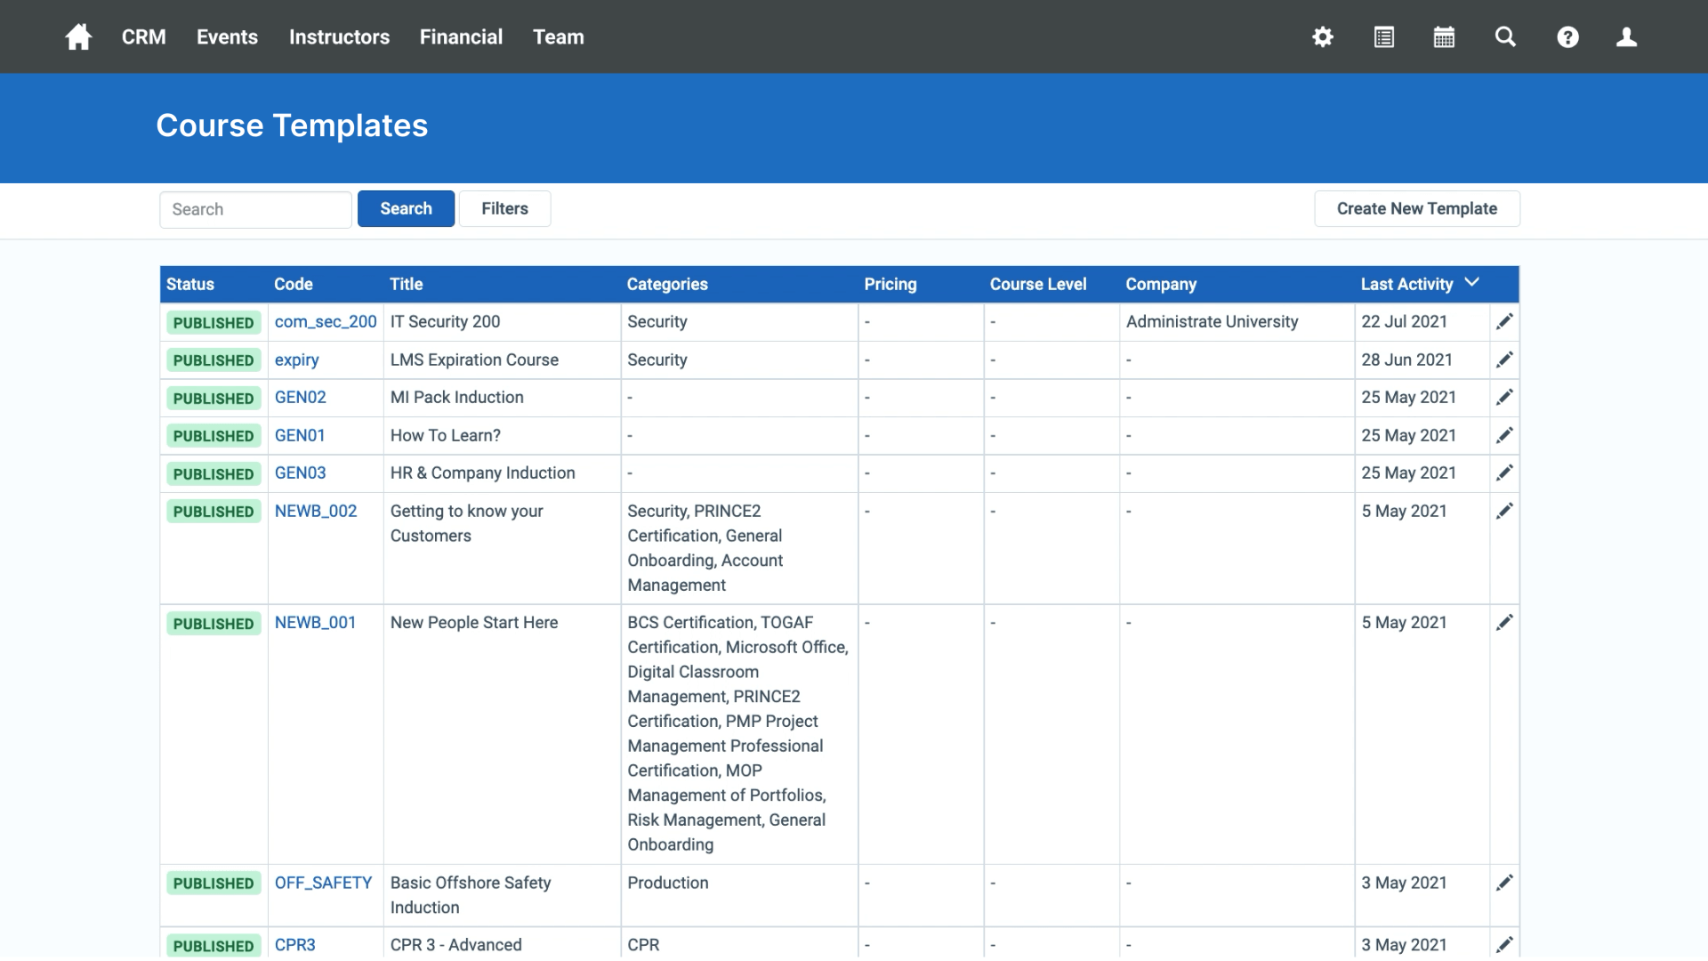Viewport: 1708px width, 961px height.
Task: Click Create New Template button
Action: 1416,208
